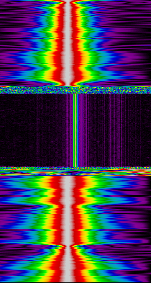Click the narrow speckled noise strip below the dark section
Image resolution: width=151 pixels, height=283 pixels.
point(75,168)
